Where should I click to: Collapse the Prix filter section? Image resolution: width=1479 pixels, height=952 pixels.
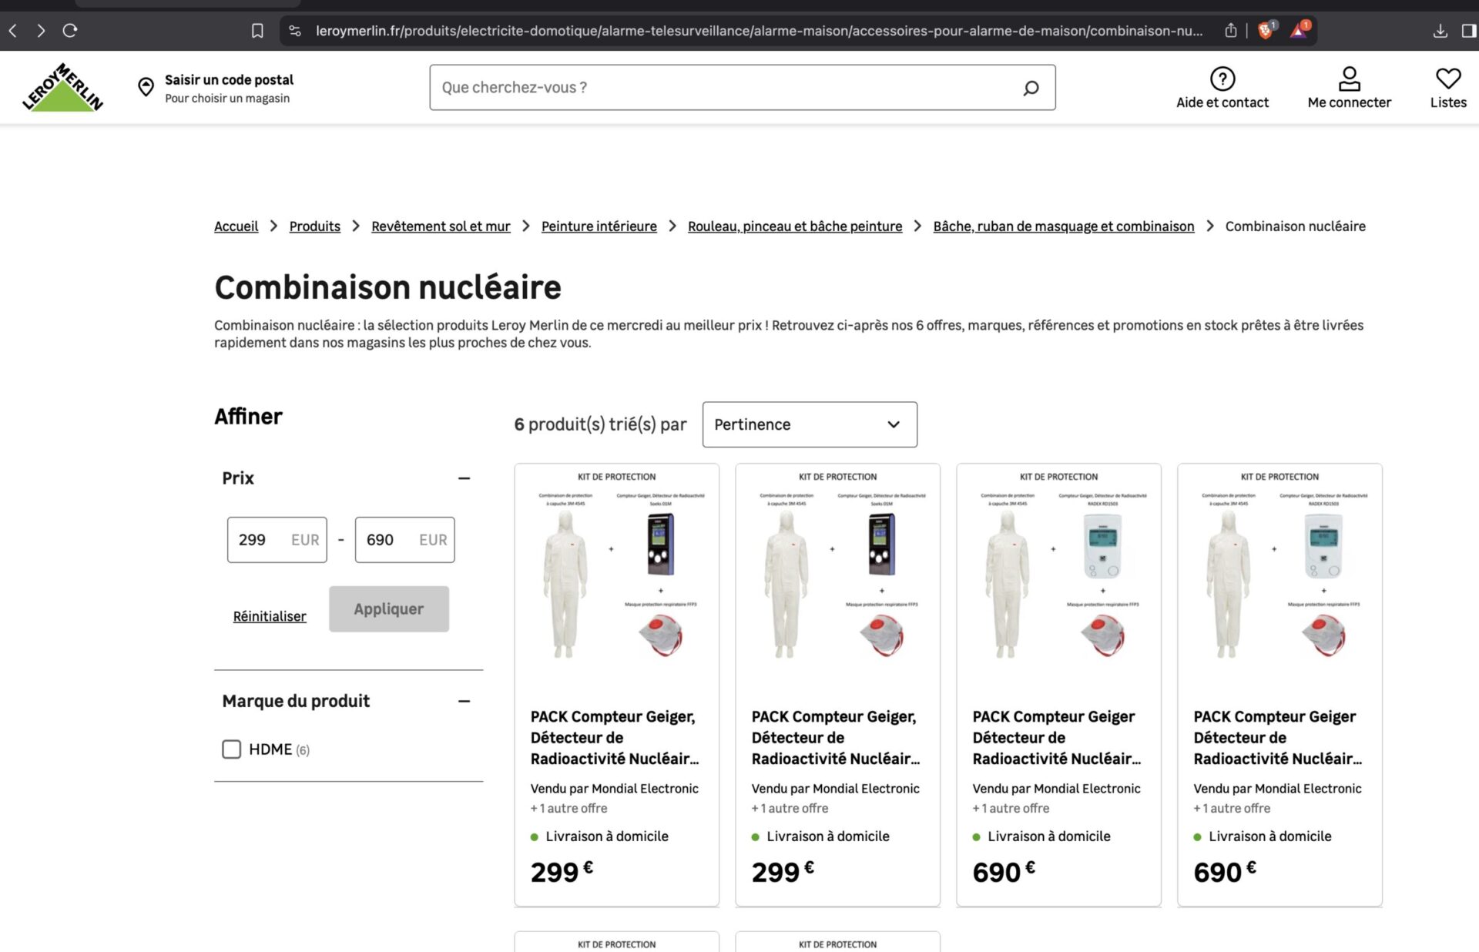tap(464, 478)
